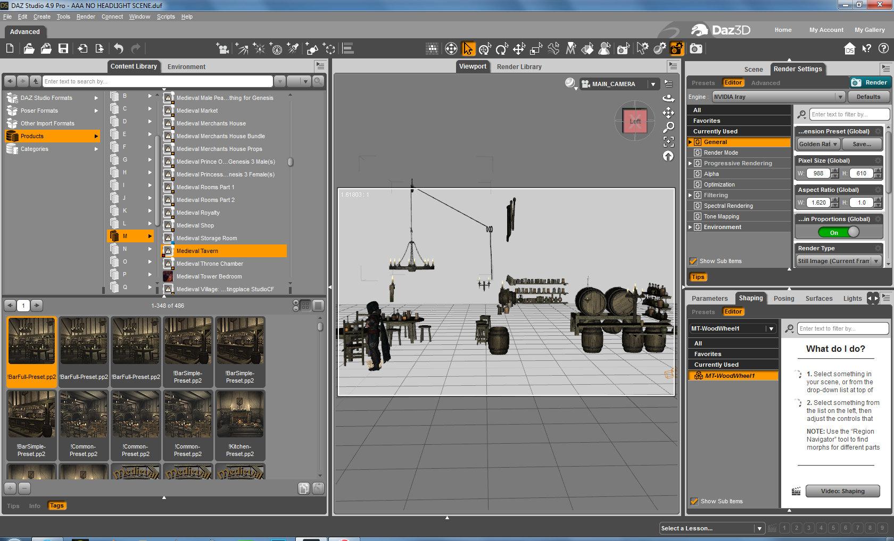The width and height of the screenshot is (894, 541).
Task: Click the Undo arrow in toolbar
Action: (x=118, y=49)
